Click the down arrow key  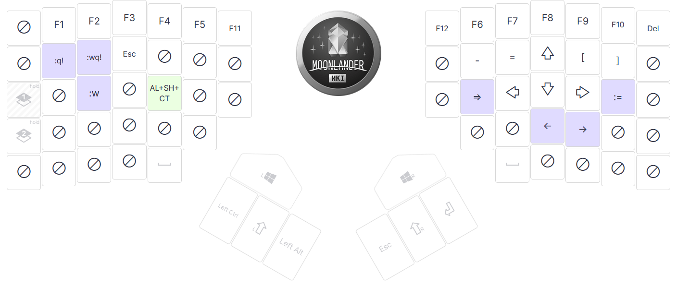tap(547, 89)
